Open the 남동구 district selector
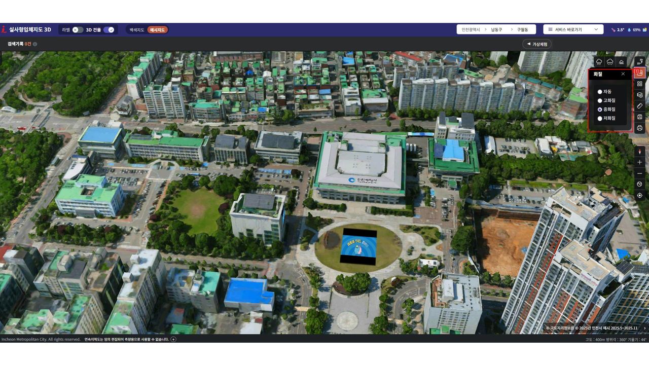Screen dimensions: 649x365 496,30
